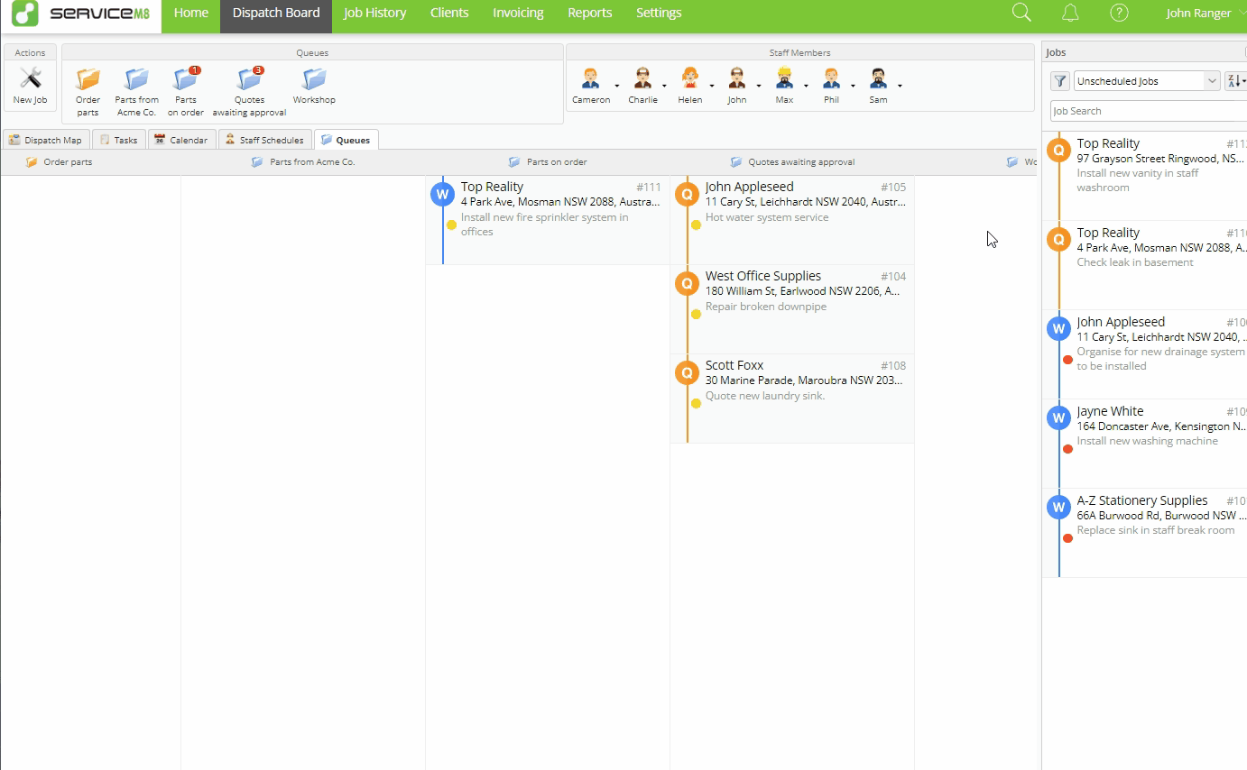Open the Order parts queue folder icon
1247x770 pixels.
(88, 79)
